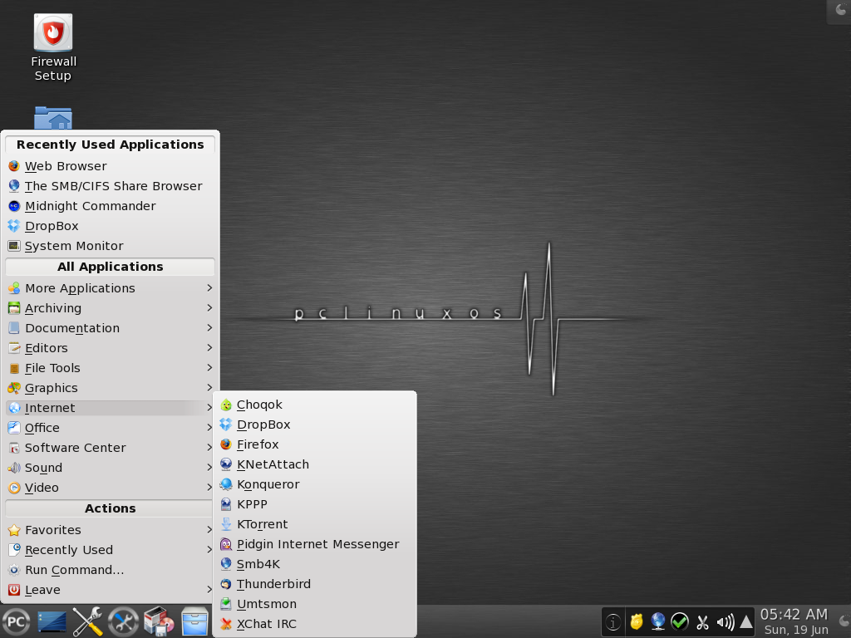Open the blue file cabinet panel icon
This screenshot has width=851, height=638.
[194, 621]
